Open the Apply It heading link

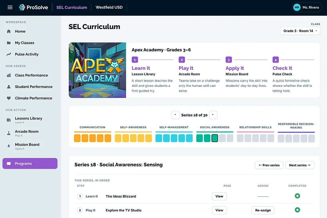coord(235,68)
